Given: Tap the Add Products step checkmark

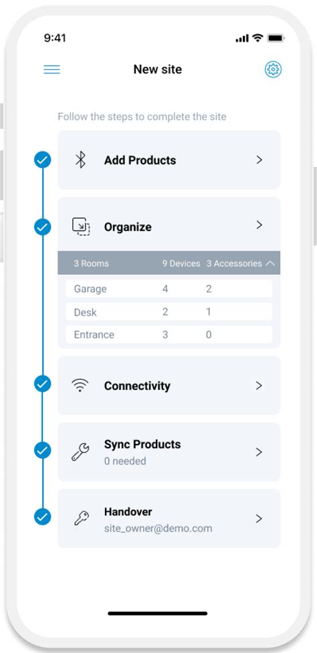Looking at the screenshot, I should 42,160.
